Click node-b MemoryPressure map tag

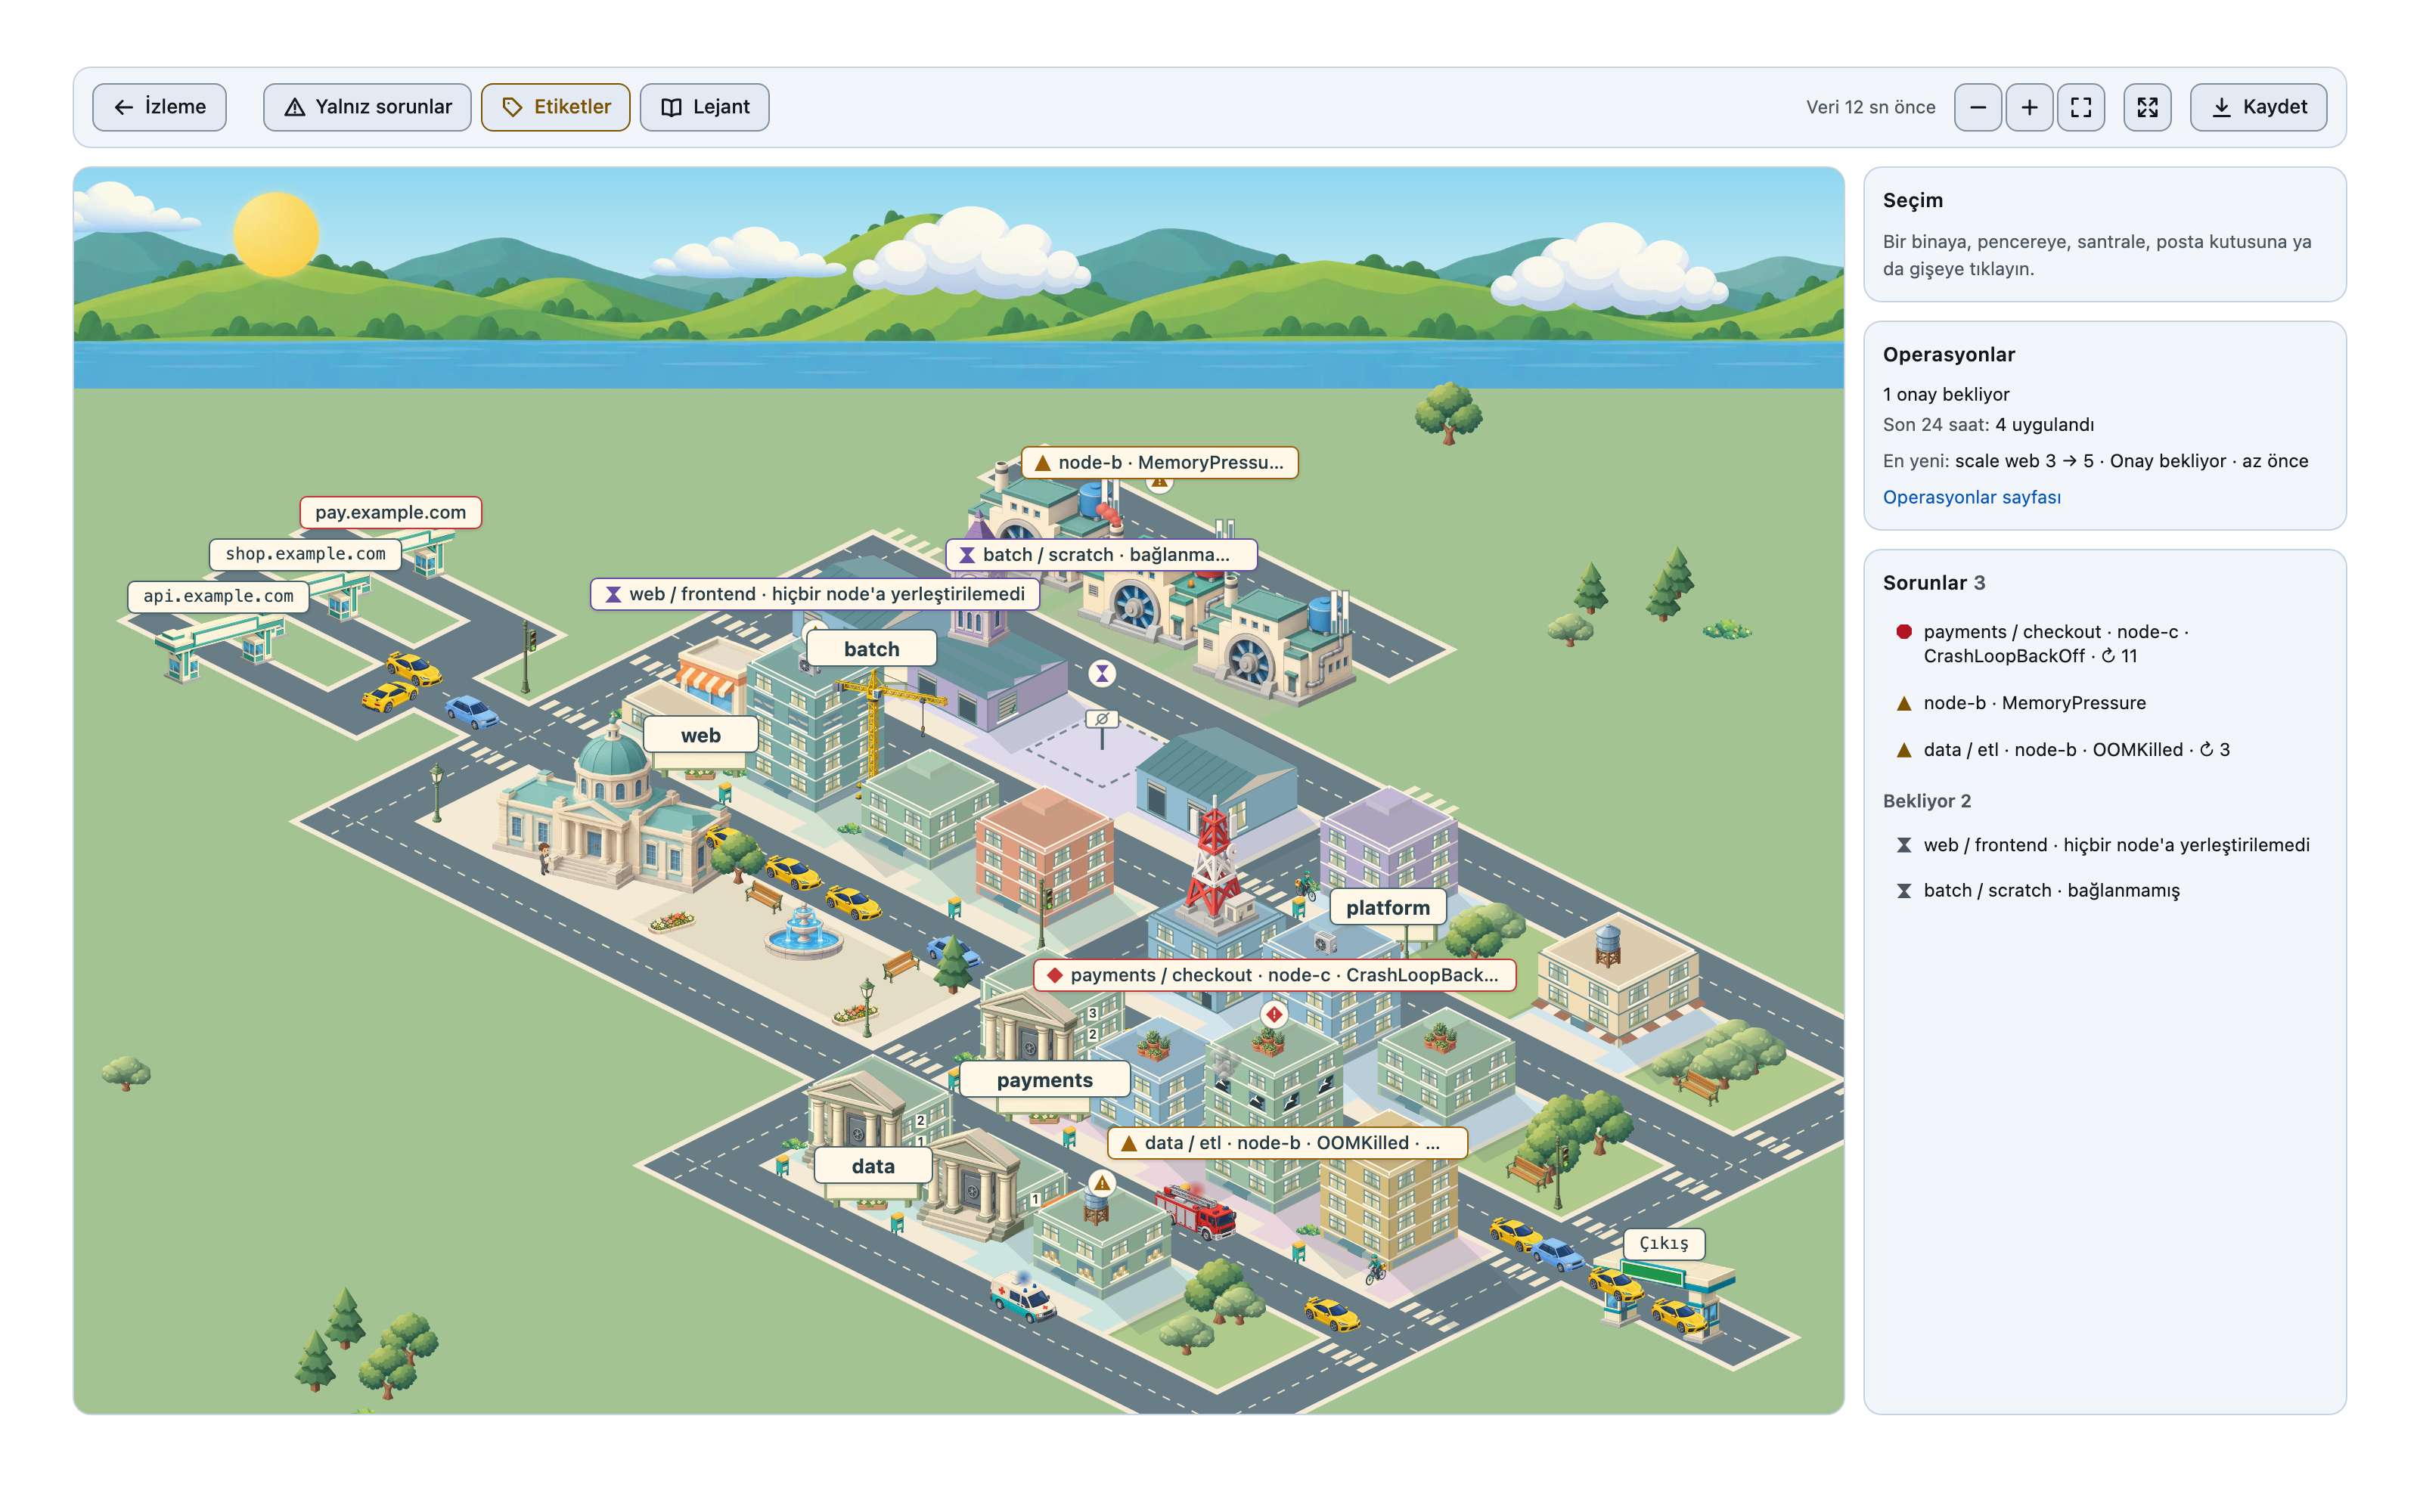click(x=1159, y=462)
